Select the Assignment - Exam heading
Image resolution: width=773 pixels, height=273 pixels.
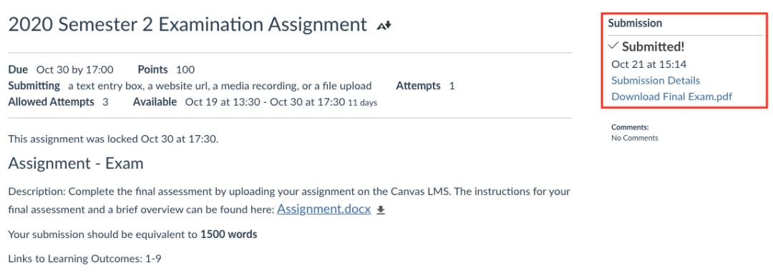coord(76,164)
